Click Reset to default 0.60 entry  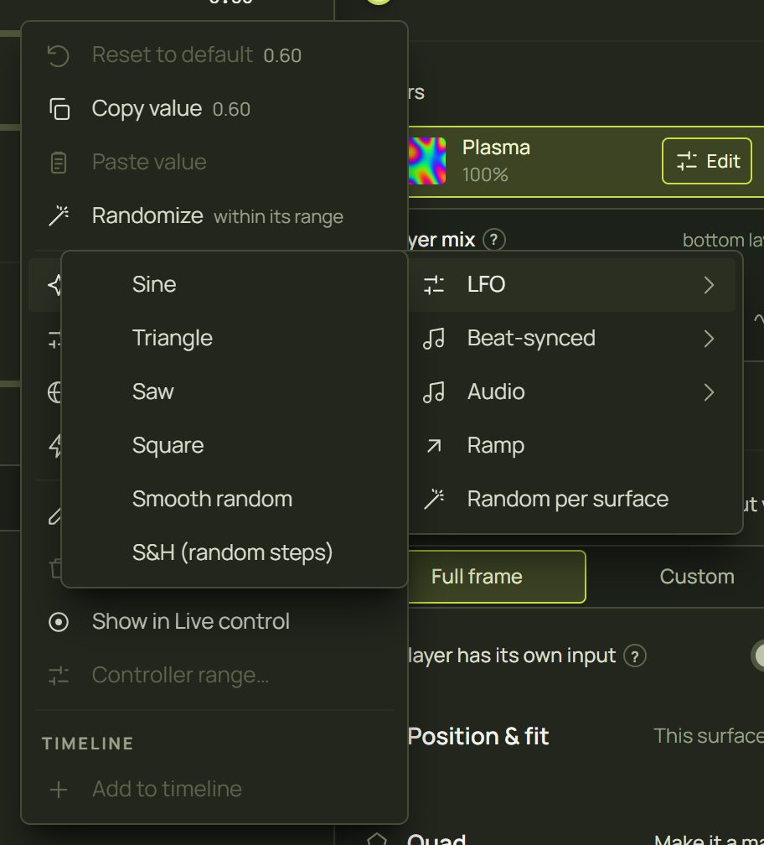[x=214, y=55]
